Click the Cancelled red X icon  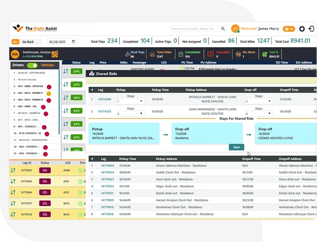211,54
